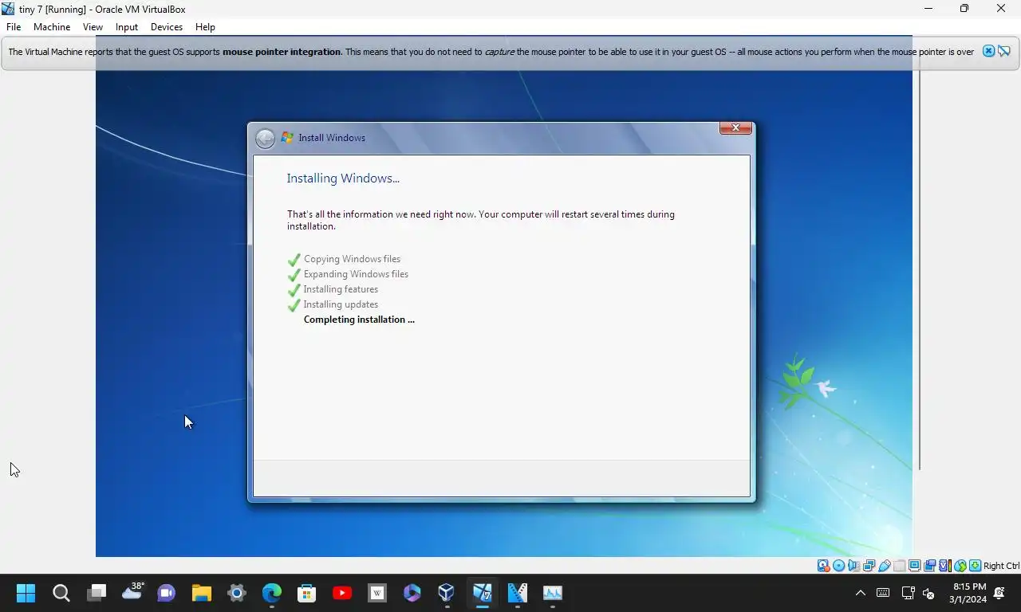The image size is (1021, 612).
Task: Show hidden system tray icons chevron
Action: pyautogui.click(x=860, y=593)
